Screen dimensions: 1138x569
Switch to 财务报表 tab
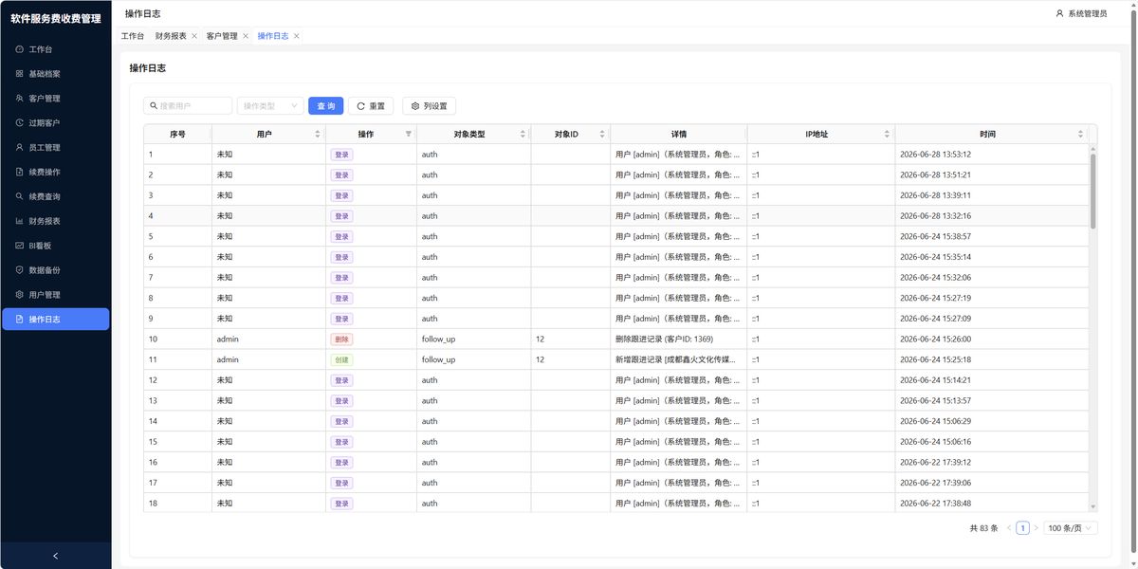tap(171, 36)
